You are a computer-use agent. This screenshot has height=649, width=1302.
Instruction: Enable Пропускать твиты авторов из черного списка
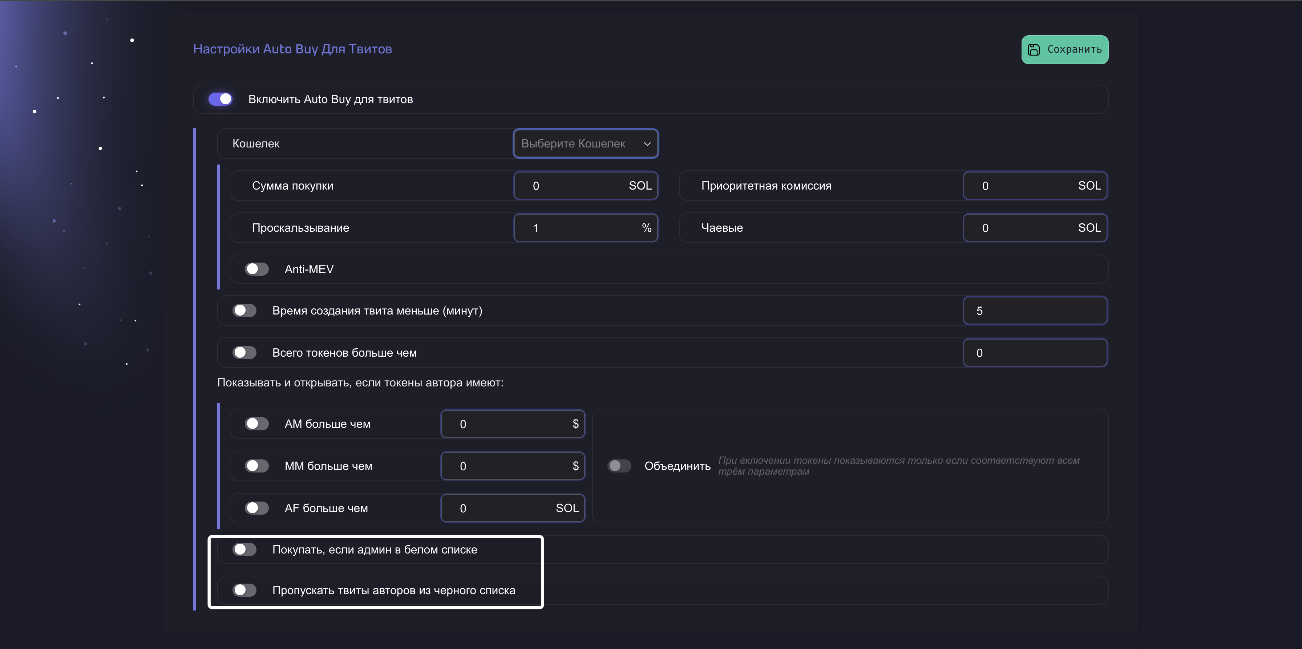coord(244,590)
